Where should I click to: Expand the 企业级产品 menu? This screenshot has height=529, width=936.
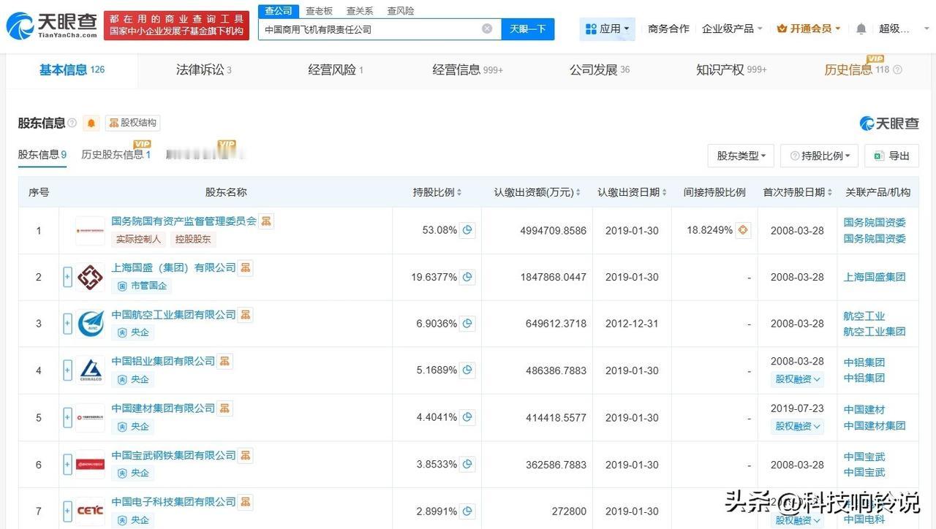(732, 28)
